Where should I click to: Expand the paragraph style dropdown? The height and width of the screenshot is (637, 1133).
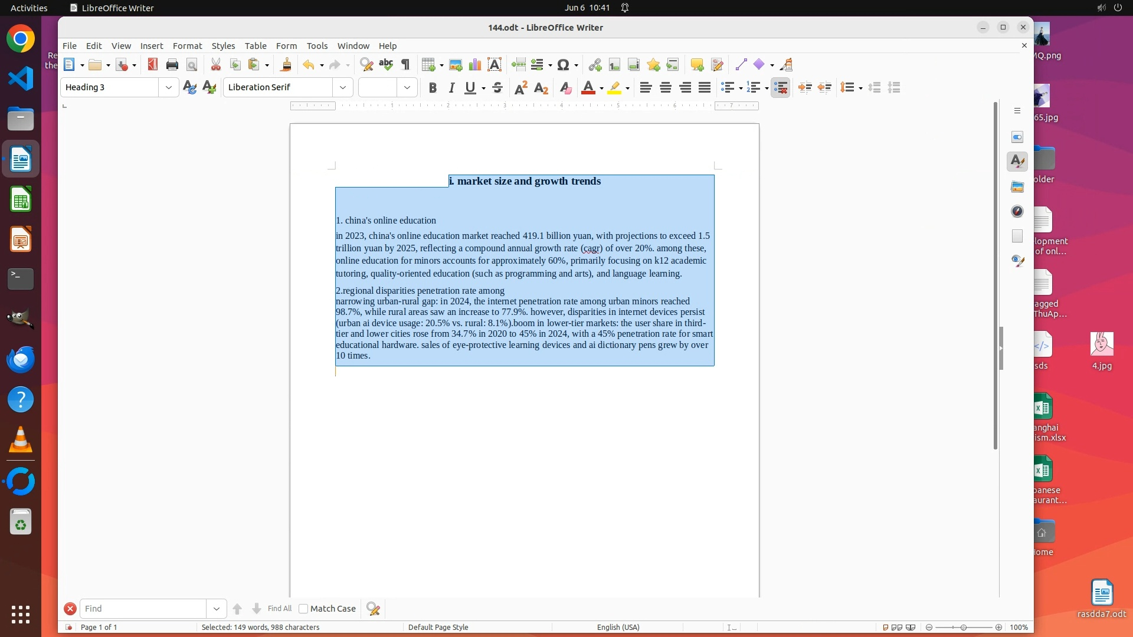point(169,88)
